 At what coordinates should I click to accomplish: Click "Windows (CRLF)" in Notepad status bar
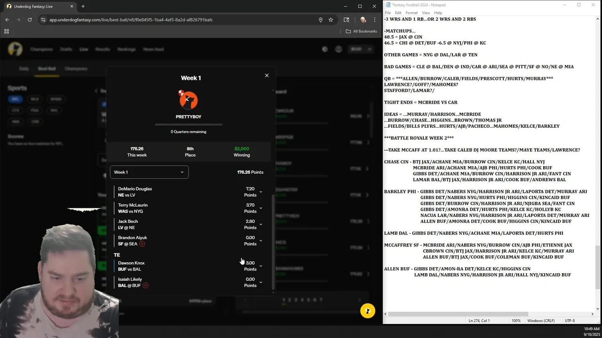(x=541, y=321)
